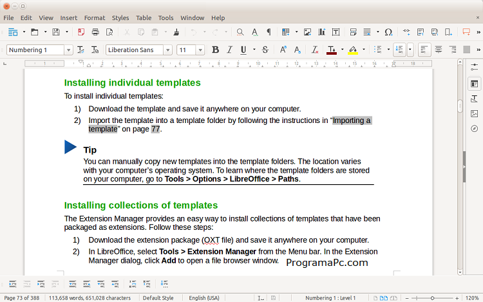Expand the Liberation Sans font dropdown
Image resolution: width=483 pixels, height=302 pixels.
coord(168,50)
